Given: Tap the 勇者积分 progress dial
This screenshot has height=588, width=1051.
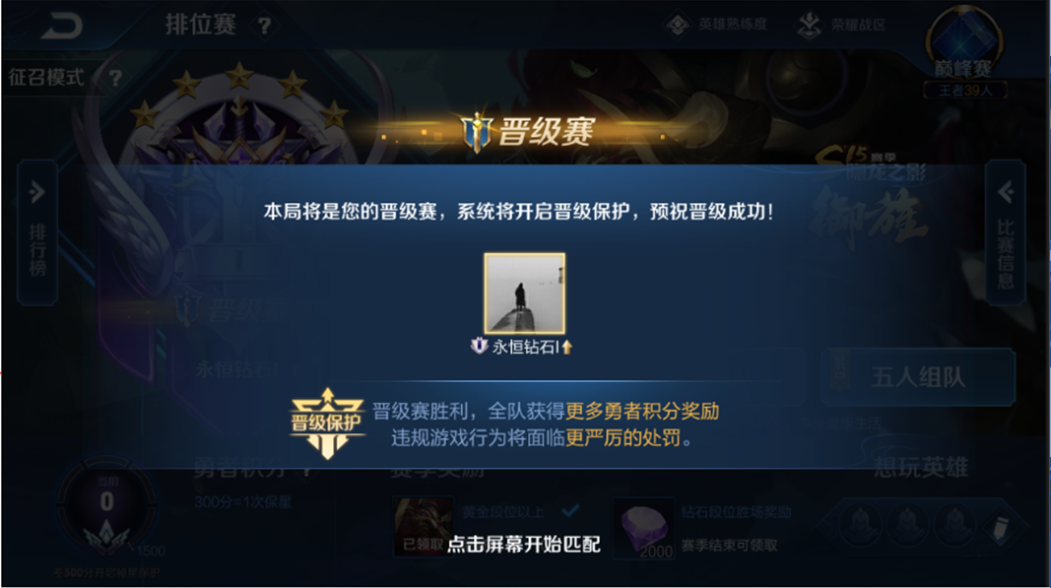Looking at the screenshot, I should coord(106,506).
